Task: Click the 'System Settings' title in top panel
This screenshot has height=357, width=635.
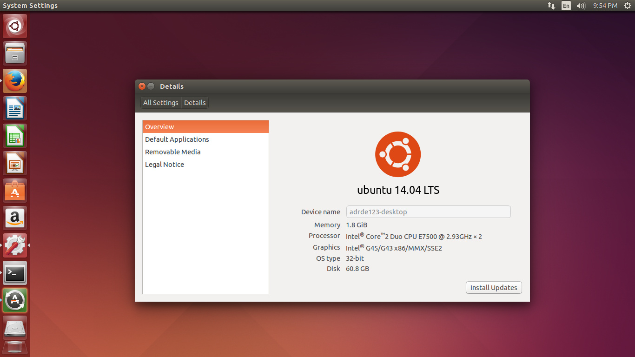Action: pyautogui.click(x=30, y=6)
